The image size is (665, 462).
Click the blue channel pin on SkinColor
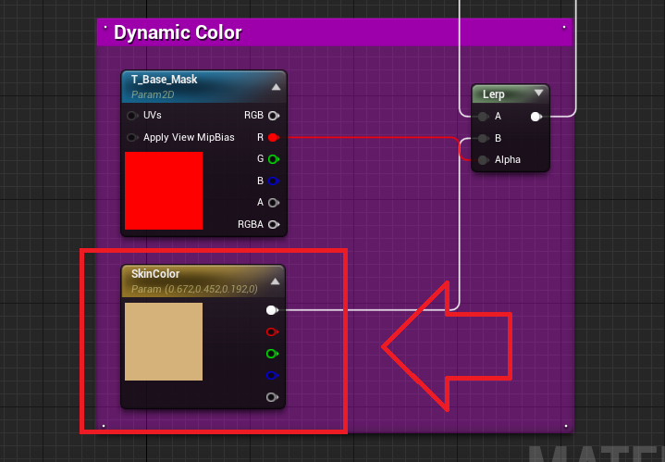pos(271,375)
